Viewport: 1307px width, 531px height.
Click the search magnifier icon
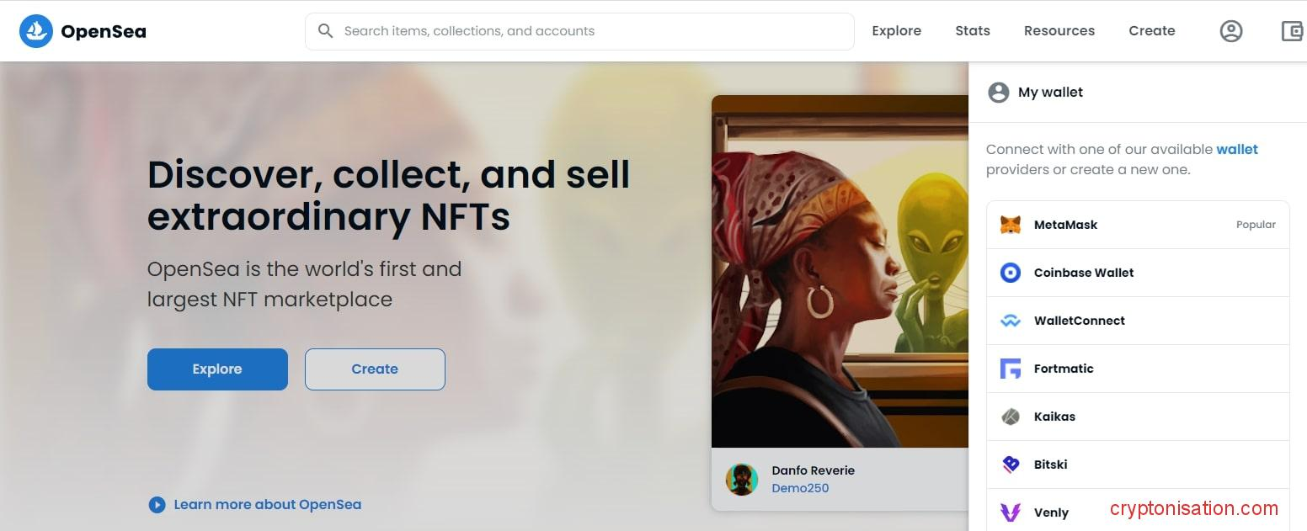[325, 31]
